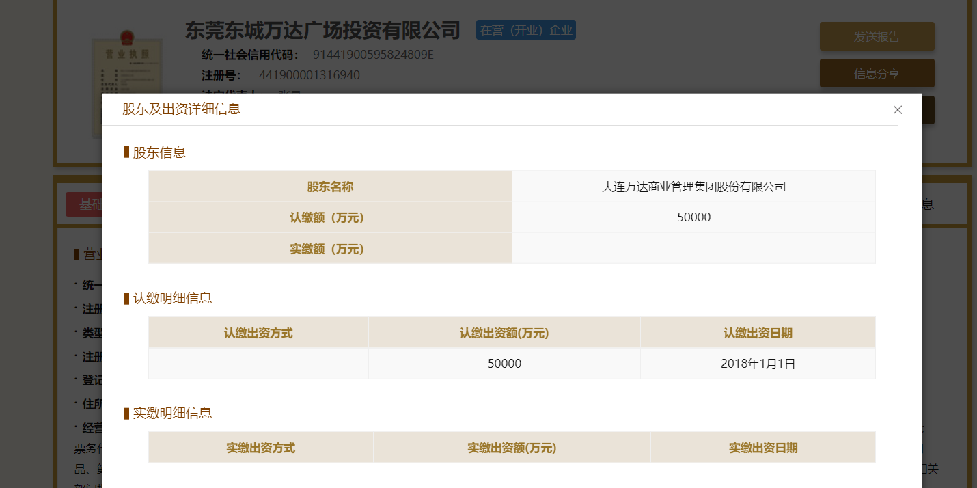Click the credit code 91441900595824809E

[373, 55]
